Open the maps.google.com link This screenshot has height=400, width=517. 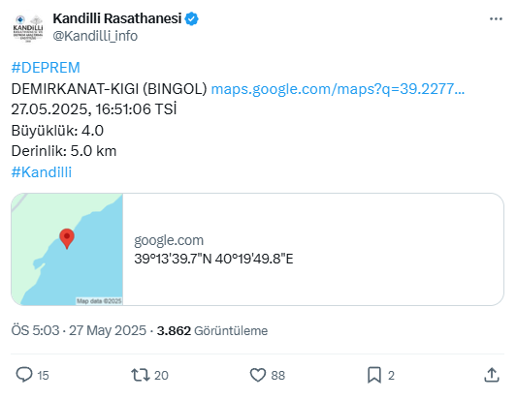(338, 89)
